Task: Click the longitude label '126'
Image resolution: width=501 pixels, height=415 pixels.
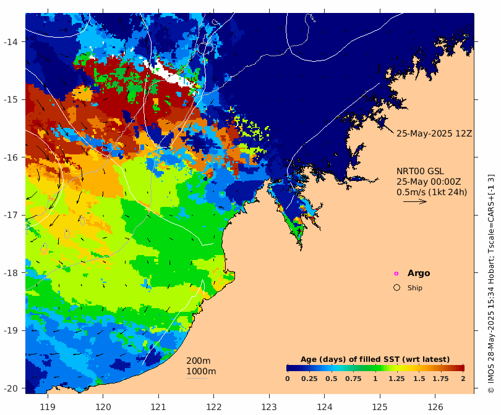Action: [x=435, y=407]
